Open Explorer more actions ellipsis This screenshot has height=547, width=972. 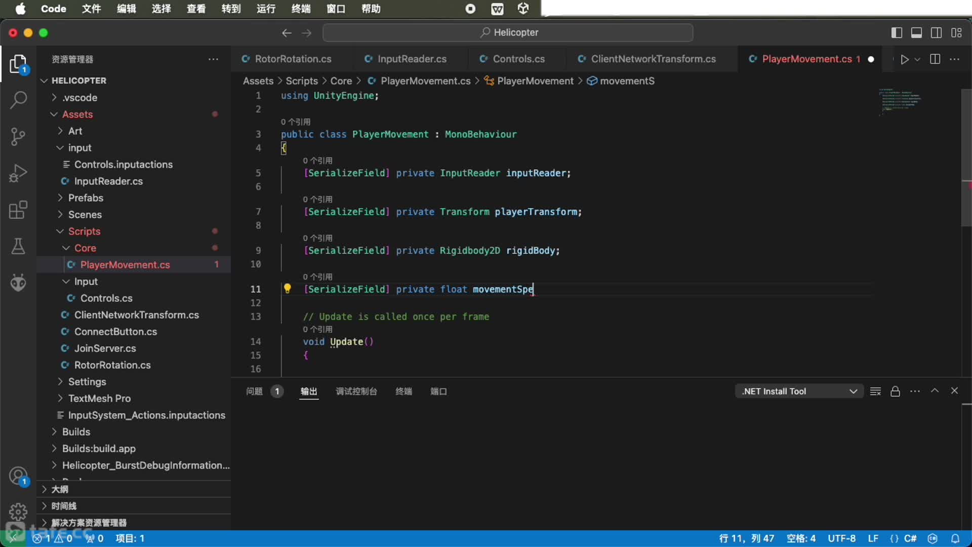[x=214, y=59]
